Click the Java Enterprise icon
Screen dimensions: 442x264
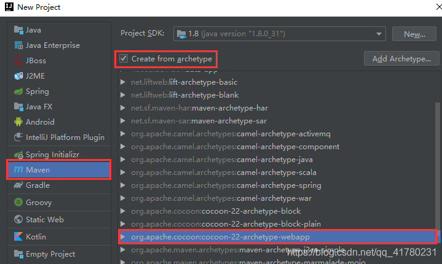click(x=18, y=45)
